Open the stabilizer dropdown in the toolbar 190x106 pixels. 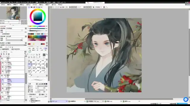pyautogui.click(x=101, y=7)
